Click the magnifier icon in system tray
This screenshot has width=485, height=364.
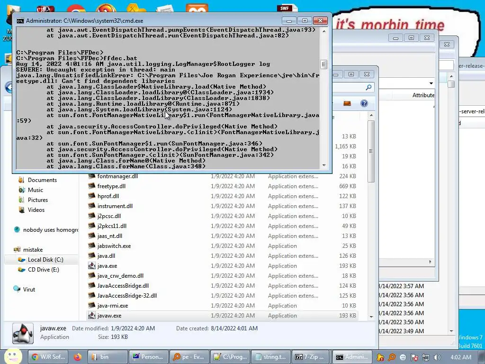coord(392,357)
